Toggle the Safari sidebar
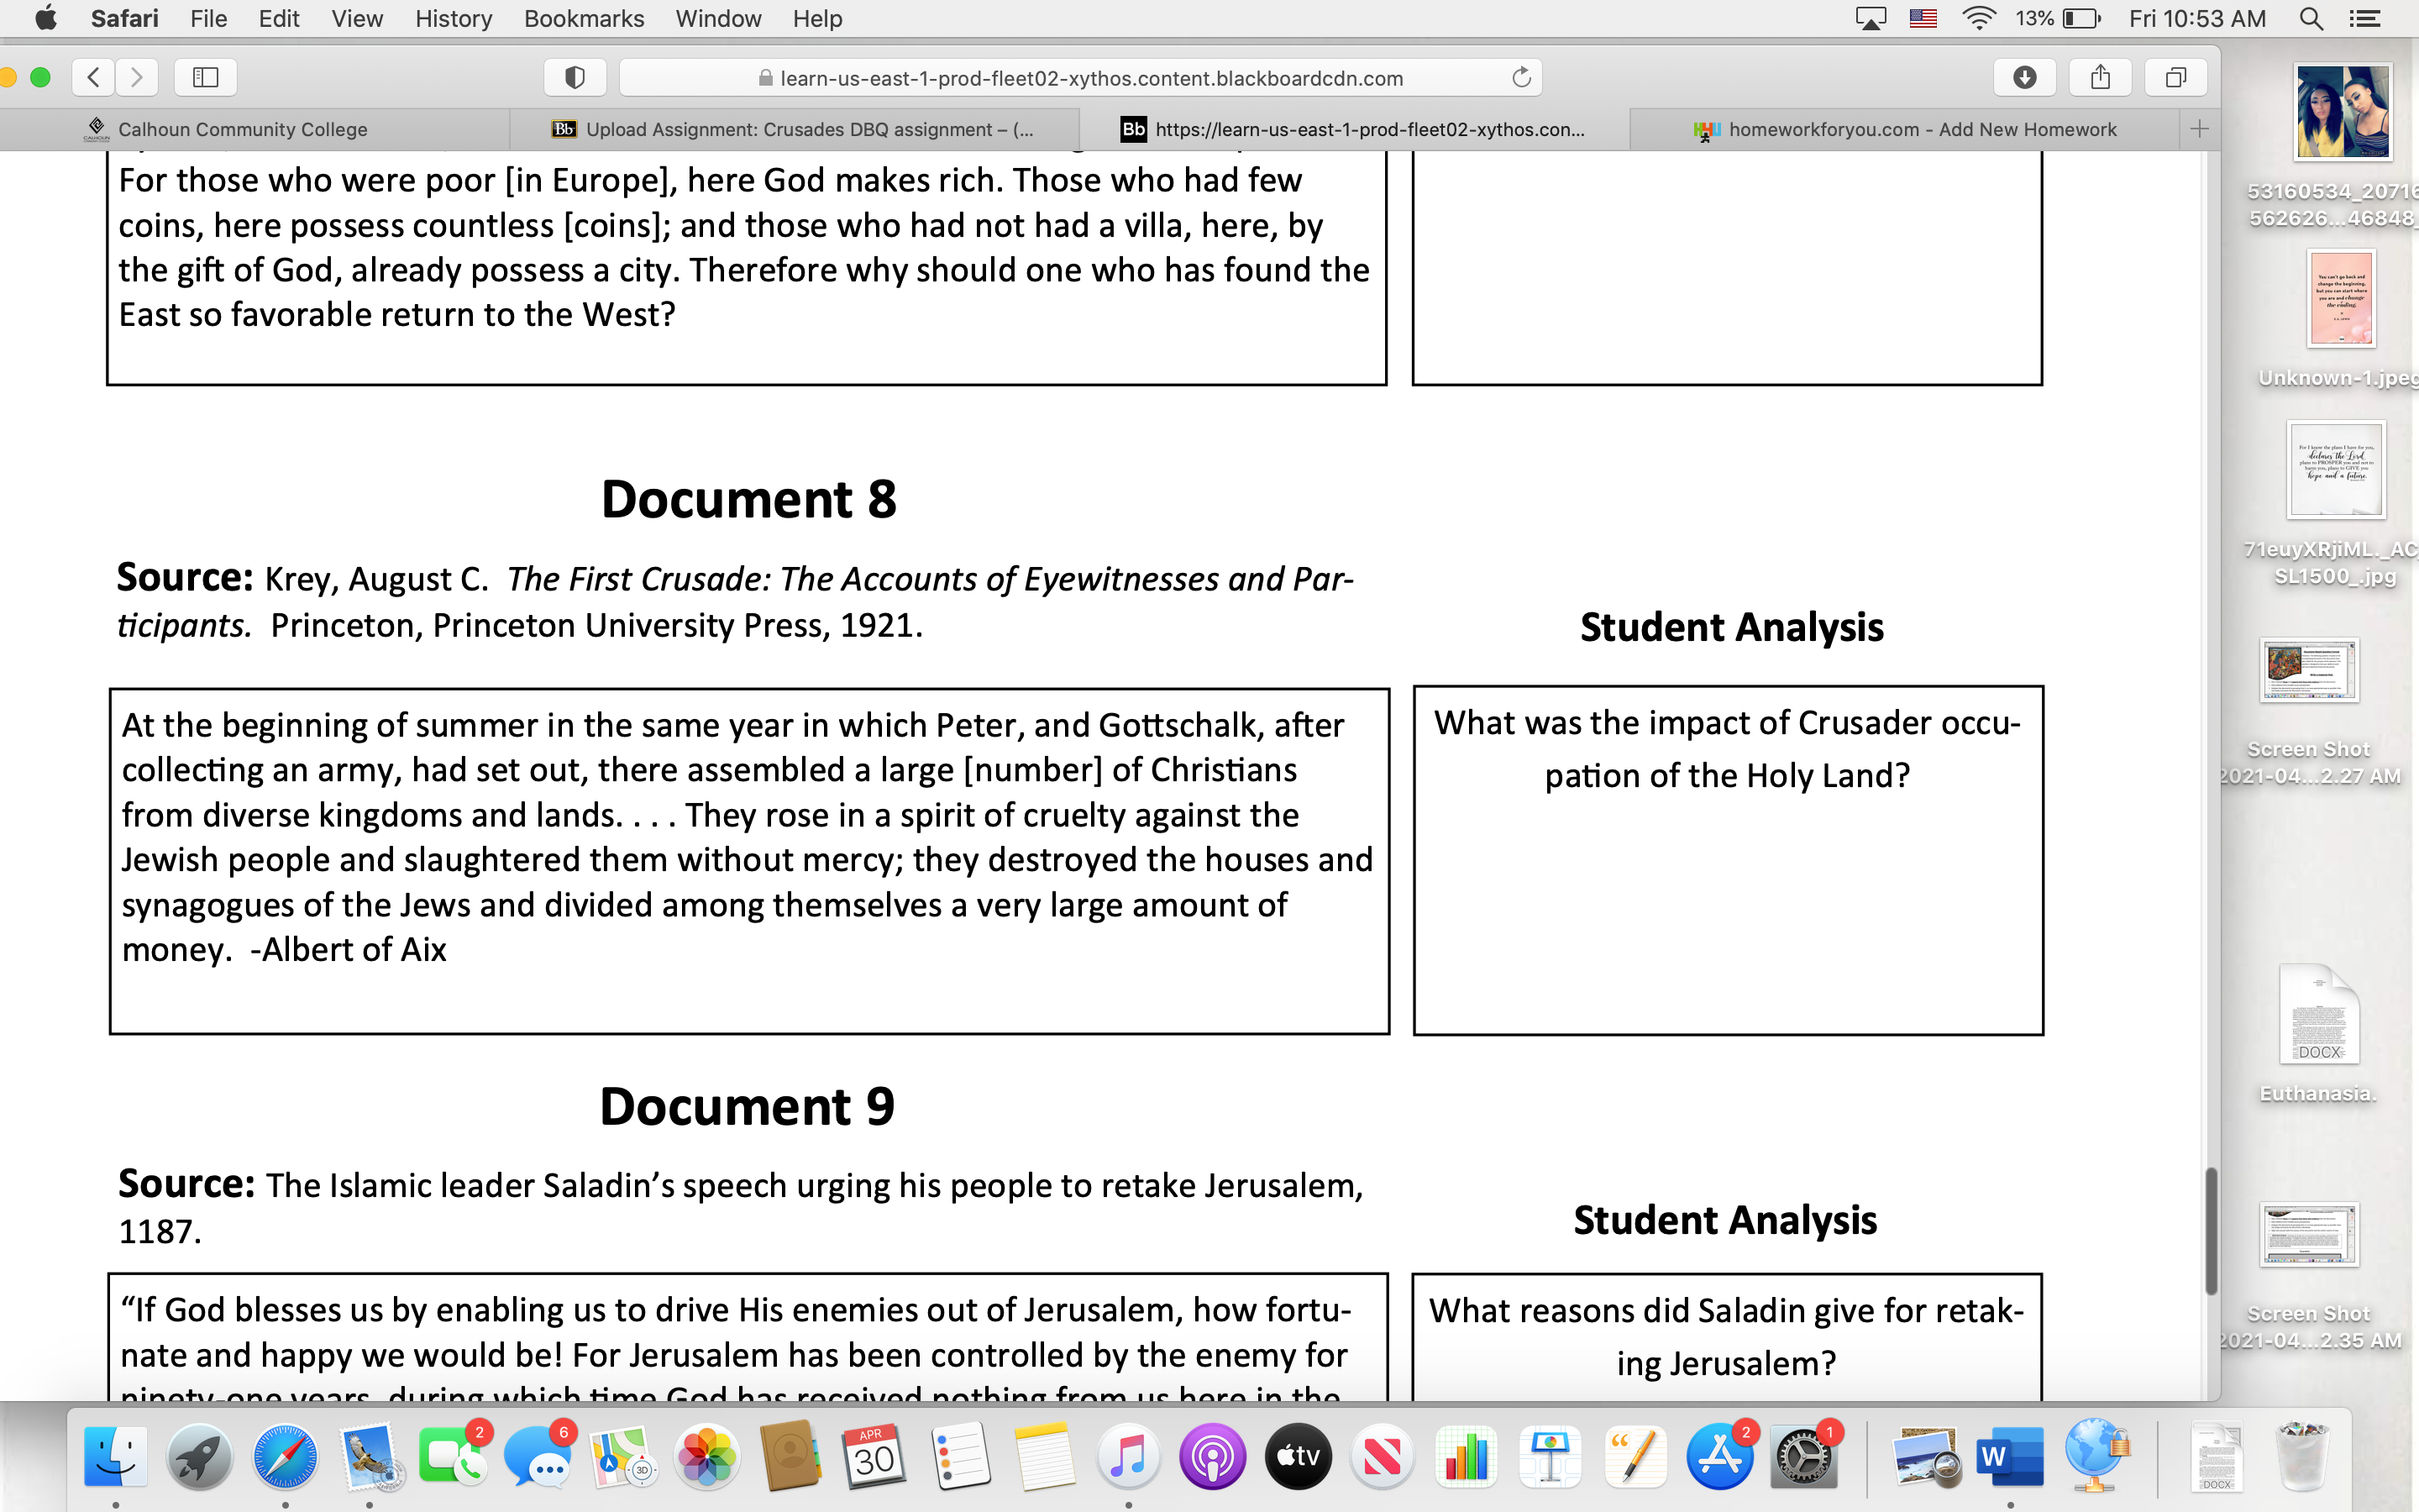This screenshot has width=2419, height=1512. 205,77
